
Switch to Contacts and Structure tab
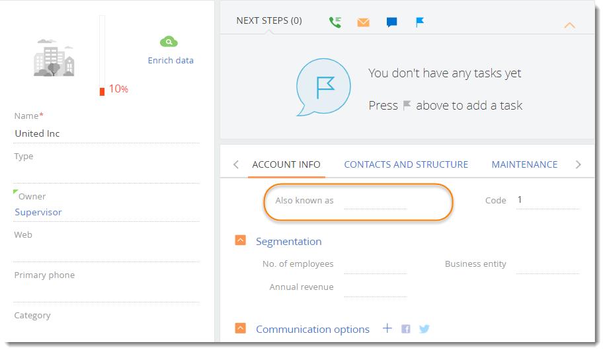406,164
